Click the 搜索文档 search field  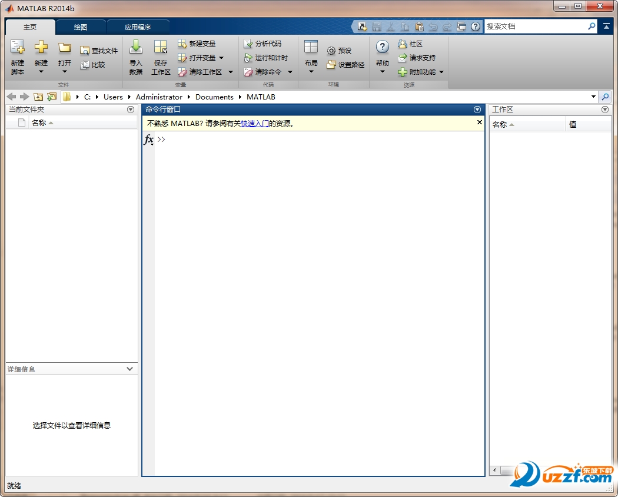pos(536,26)
